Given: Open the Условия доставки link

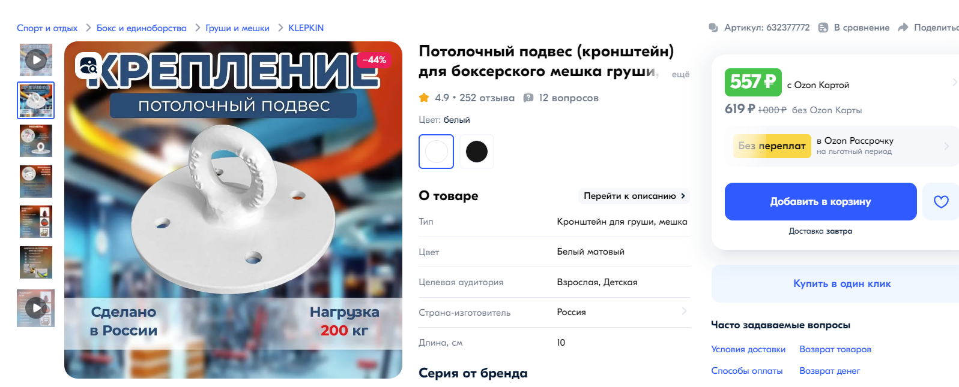Looking at the screenshot, I should [x=748, y=349].
